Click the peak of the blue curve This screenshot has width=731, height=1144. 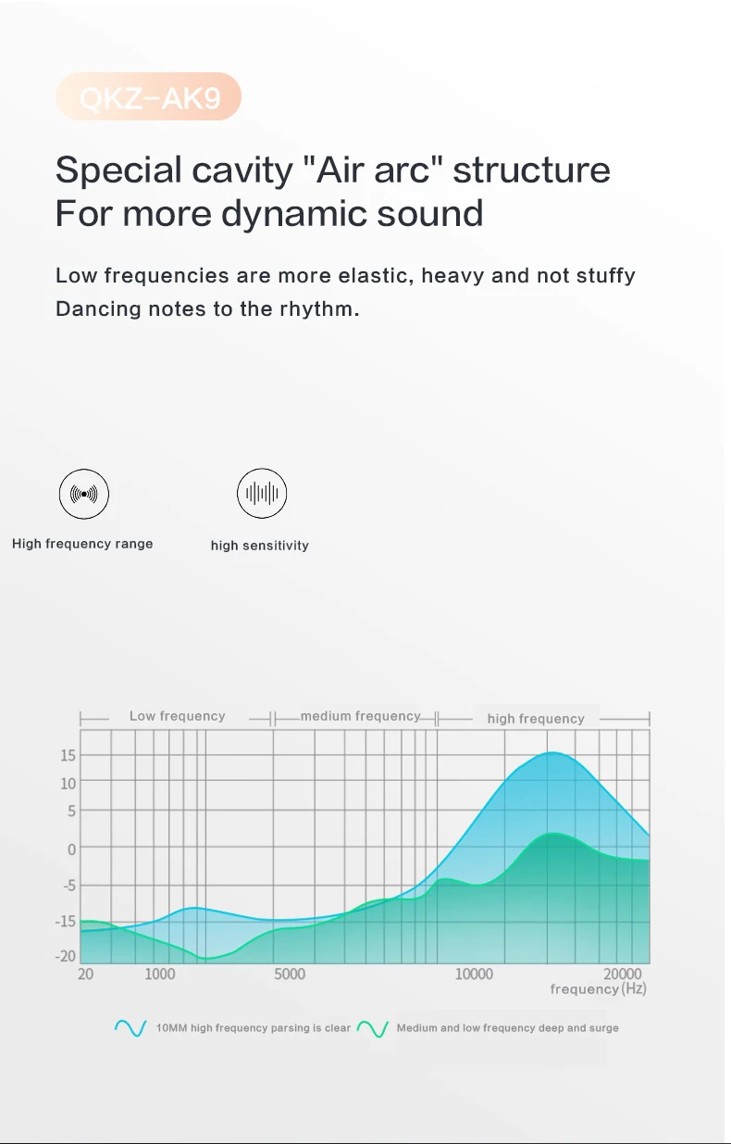551,753
